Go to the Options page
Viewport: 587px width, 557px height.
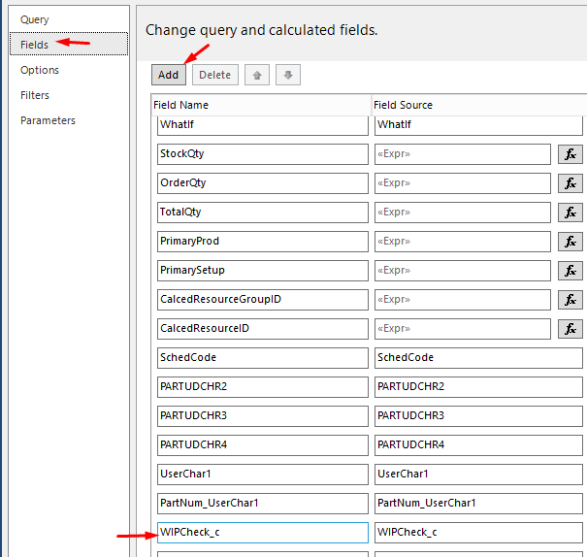69,70
